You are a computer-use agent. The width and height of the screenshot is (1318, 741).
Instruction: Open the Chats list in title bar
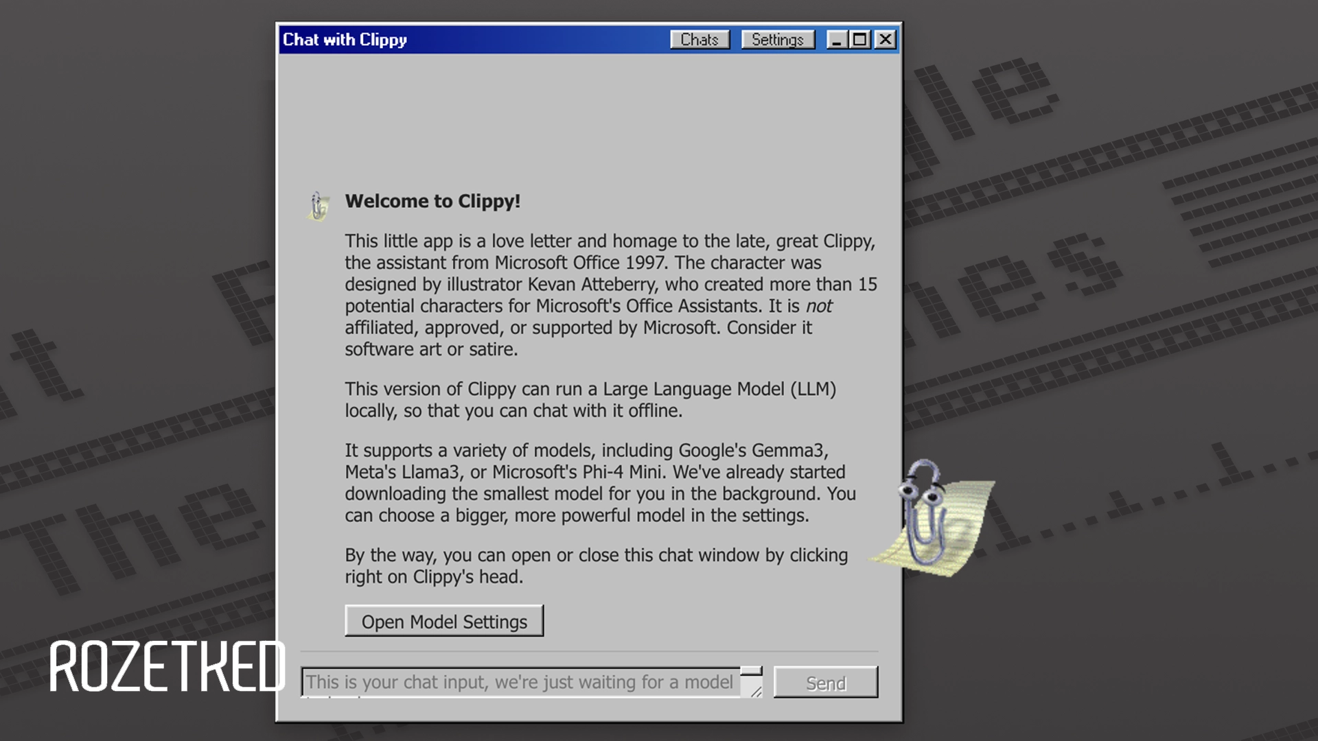700,40
